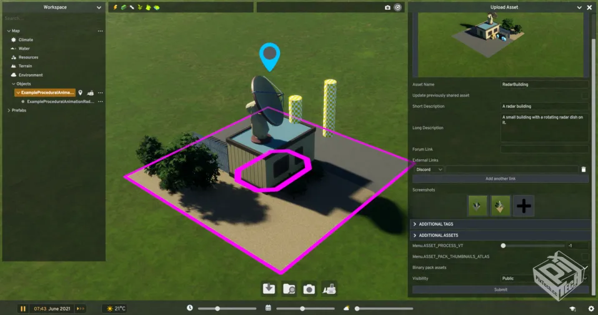This screenshot has width=598, height=315.
Task: Click the bulldozer icon in ExampleProceduralAnima row
Action: click(91, 92)
